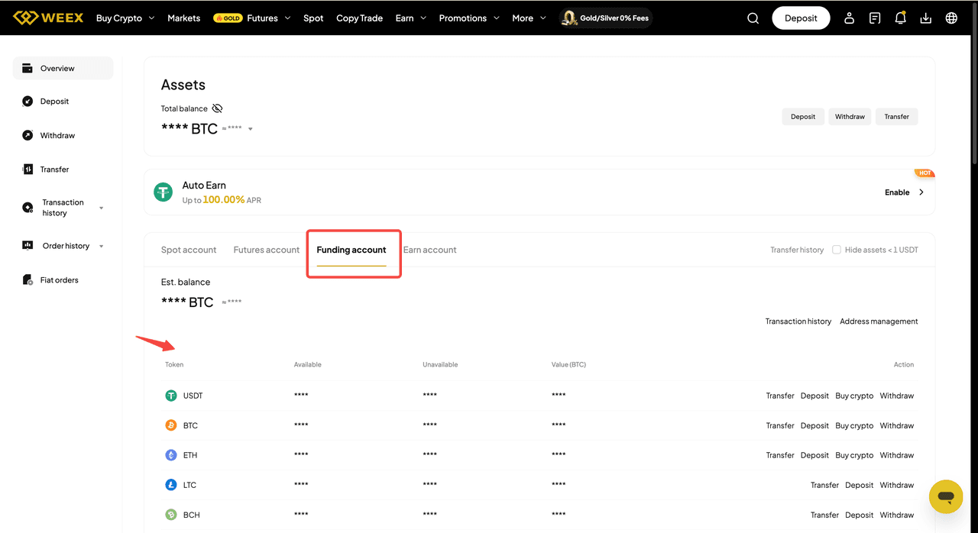Open the language globe icon
Viewport: 978px width, 533px height.
point(951,18)
